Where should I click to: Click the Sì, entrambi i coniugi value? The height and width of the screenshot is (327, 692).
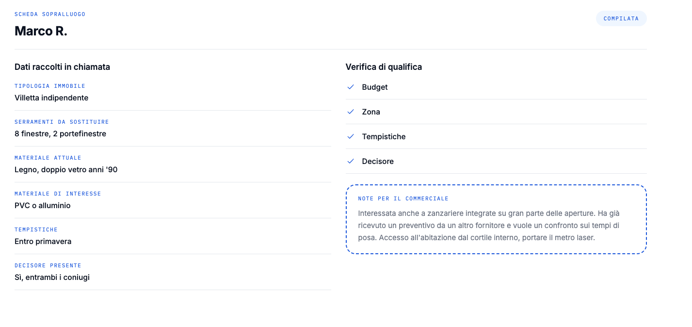point(52,277)
